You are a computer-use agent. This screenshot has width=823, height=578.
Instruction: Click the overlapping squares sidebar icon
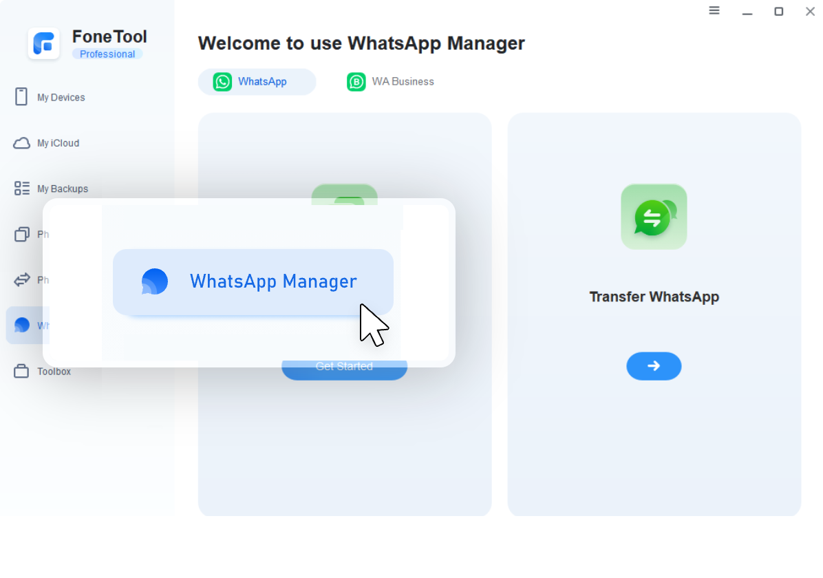click(22, 235)
